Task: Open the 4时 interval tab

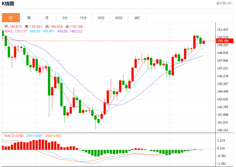Action: click(x=137, y=18)
